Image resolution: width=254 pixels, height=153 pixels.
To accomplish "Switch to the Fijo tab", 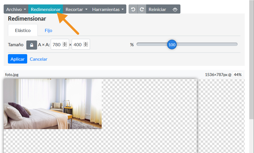I will pos(49,30).
